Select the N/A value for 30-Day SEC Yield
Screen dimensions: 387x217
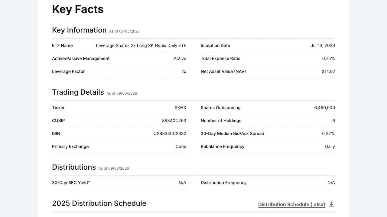coord(182,183)
